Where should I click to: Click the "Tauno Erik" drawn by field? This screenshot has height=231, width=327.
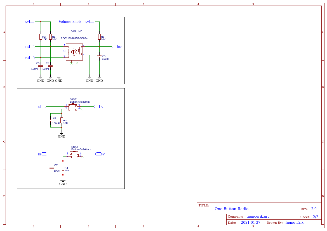(294, 223)
